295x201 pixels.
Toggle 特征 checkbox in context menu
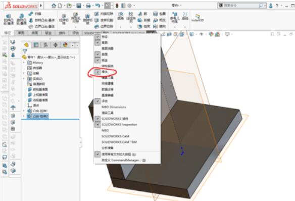(x=97, y=37)
